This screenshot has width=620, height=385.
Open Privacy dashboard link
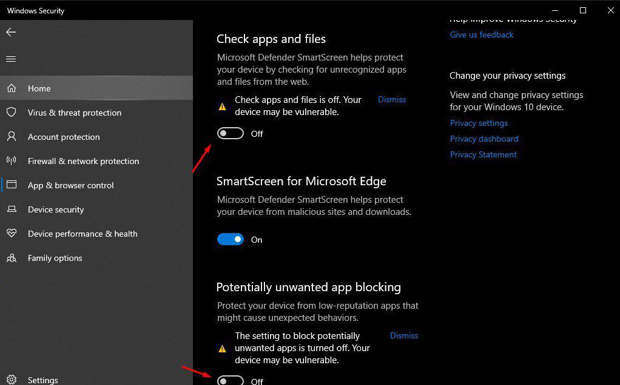point(484,139)
